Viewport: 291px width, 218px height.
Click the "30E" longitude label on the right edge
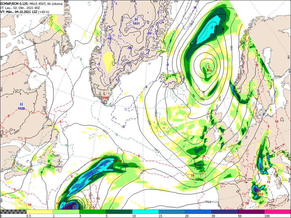click(289, 57)
